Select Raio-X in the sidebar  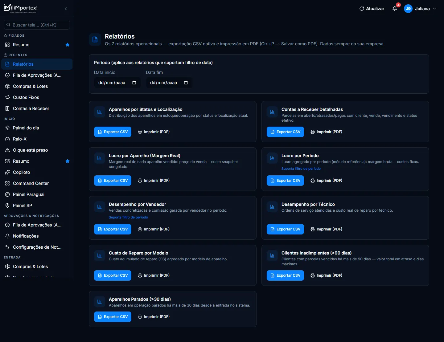coord(37,139)
